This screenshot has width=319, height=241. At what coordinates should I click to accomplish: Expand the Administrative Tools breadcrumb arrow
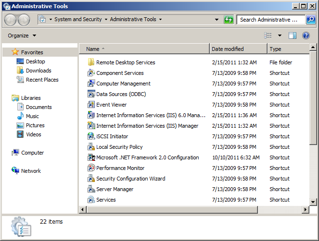point(160,20)
